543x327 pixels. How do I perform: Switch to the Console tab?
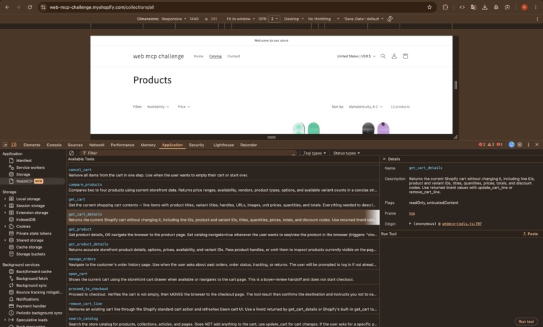pyautogui.click(x=54, y=145)
